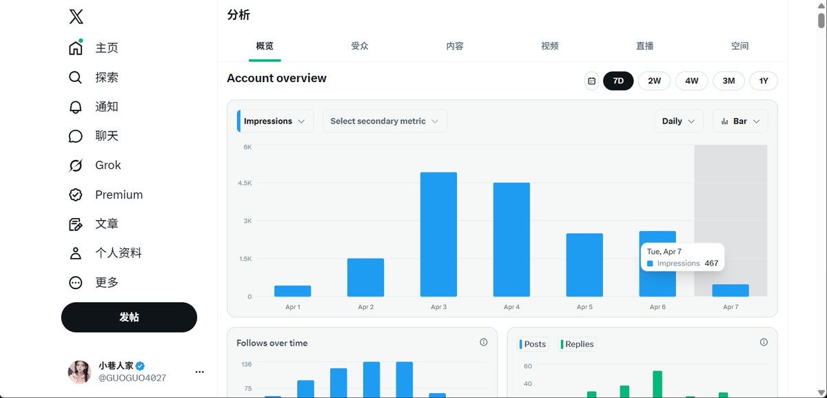Change chart type via the Bar dropdown
This screenshot has width=827, height=398.
(739, 120)
